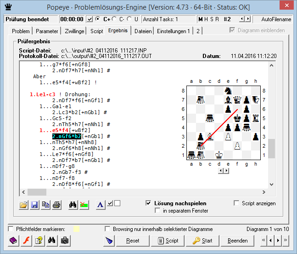Image resolution: width=297 pixels, height=254 pixels.
Task: Jump to the last diagram
Action: point(285,241)
